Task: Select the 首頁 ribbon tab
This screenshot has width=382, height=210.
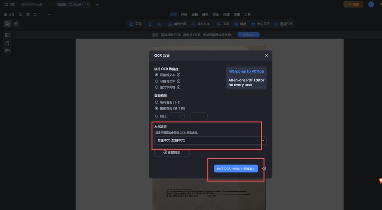Action: tap(173, 15)
